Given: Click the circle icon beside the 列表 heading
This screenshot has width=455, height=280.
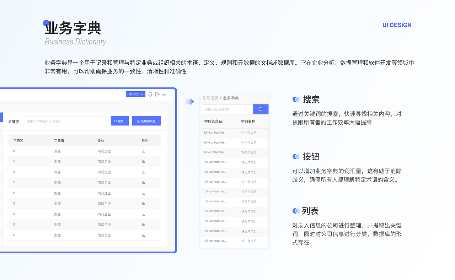Looking at the screenshot, I should coord(296,211).
